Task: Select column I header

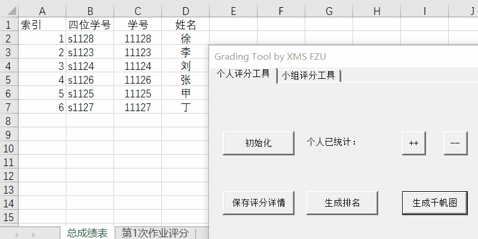Action: 425,11
